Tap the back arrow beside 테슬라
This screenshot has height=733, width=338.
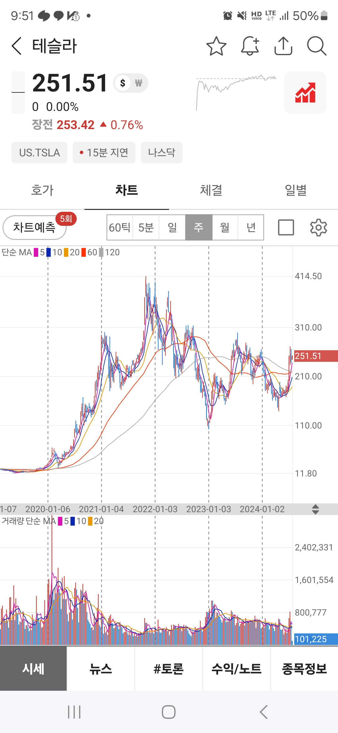(17, 46)
